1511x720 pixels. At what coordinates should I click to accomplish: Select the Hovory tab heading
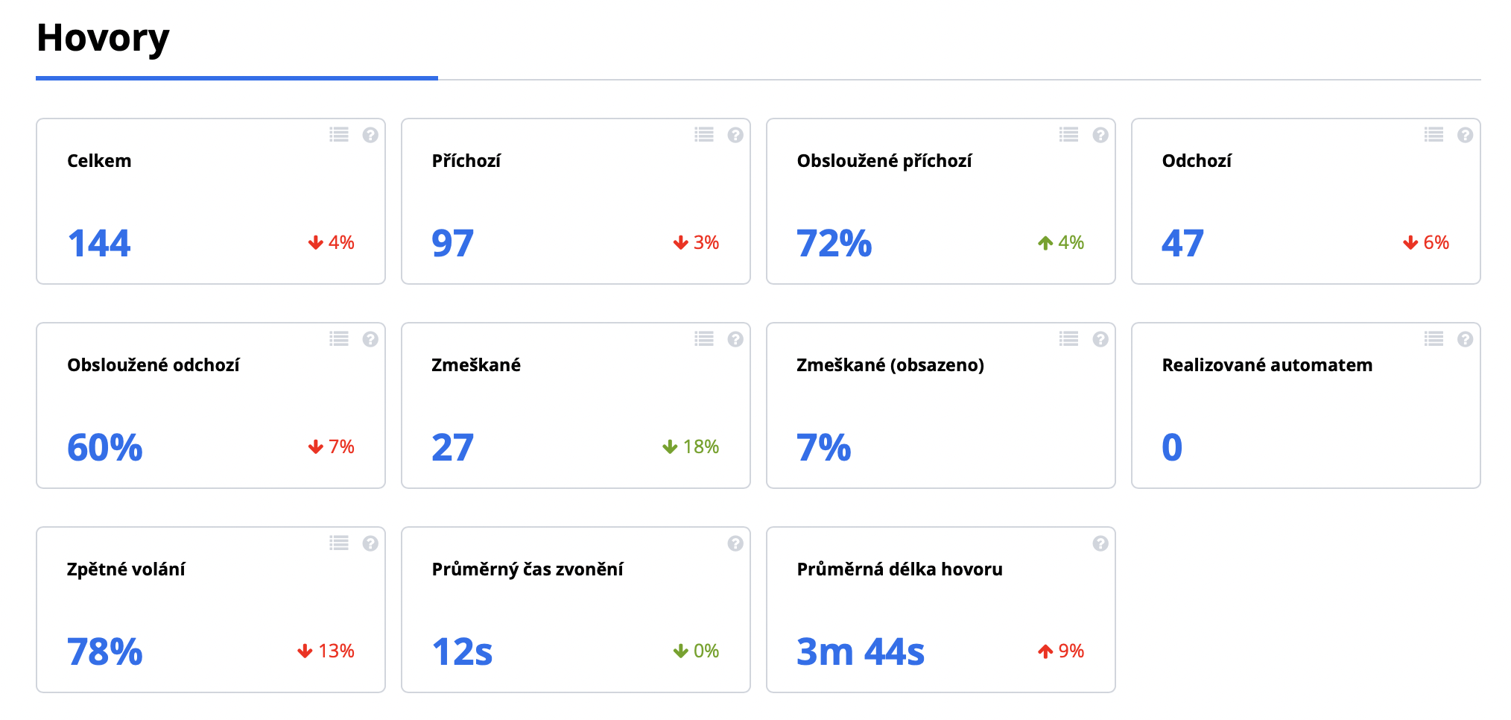pyautogui.click(x=103, y=38)
